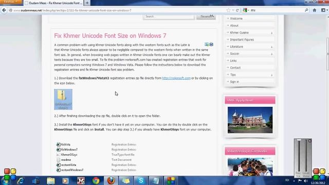329x185 pixels.
Task: Expand the Khmer Cuisine submenu arrow
Action: tap(272, 33)
